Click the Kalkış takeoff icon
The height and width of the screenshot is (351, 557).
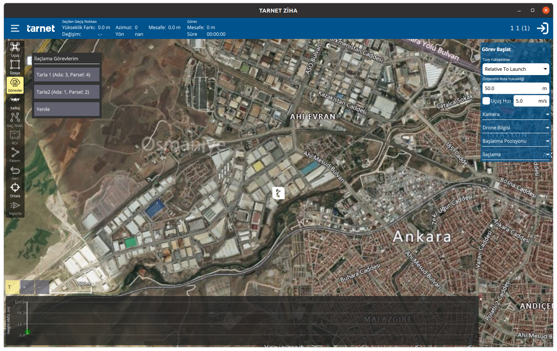pos(15,102)
